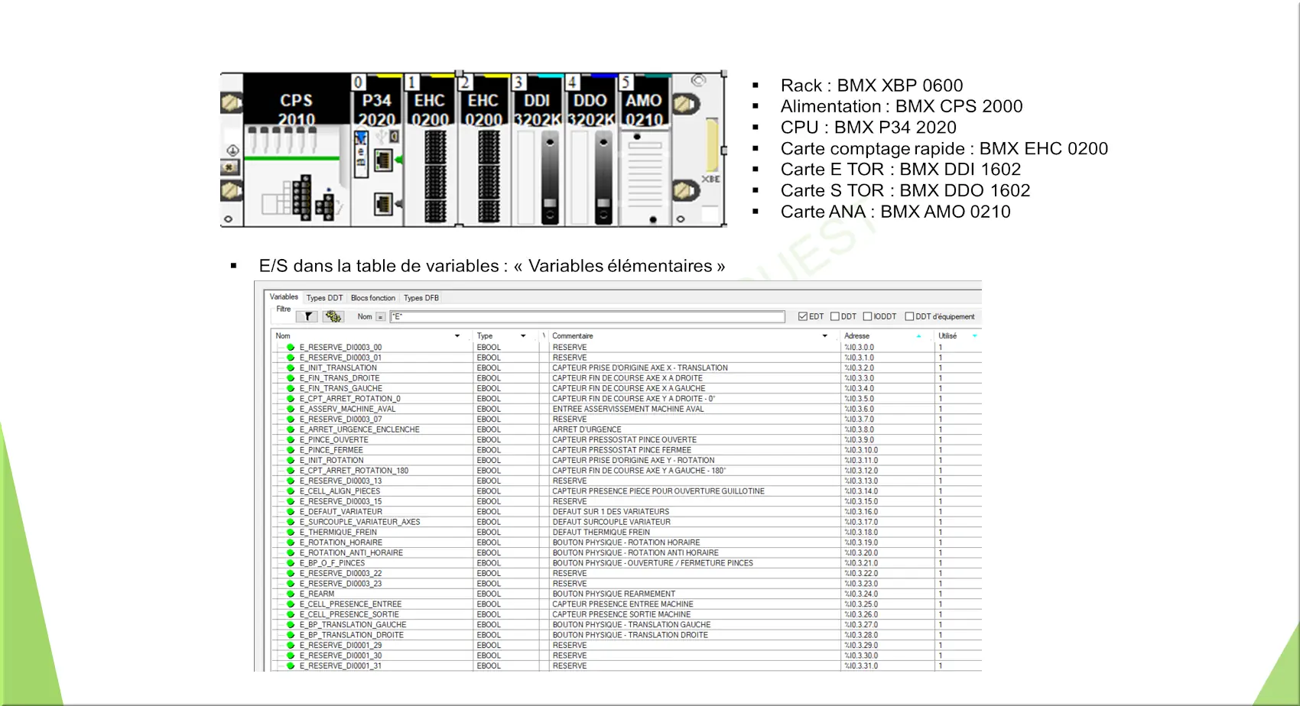Click the '=' operator button next to Nom

click(x=380, y=317)
